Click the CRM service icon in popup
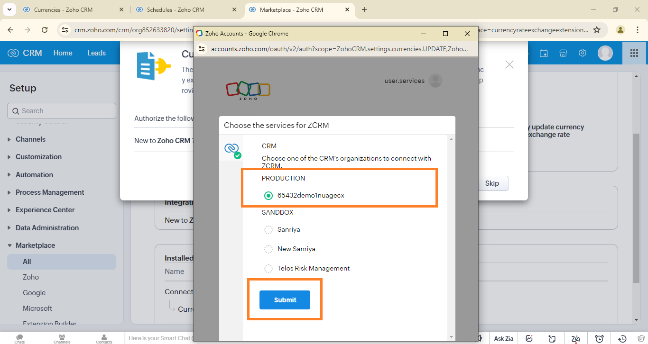Screen dimensions: 648x344 click(231, 149)
